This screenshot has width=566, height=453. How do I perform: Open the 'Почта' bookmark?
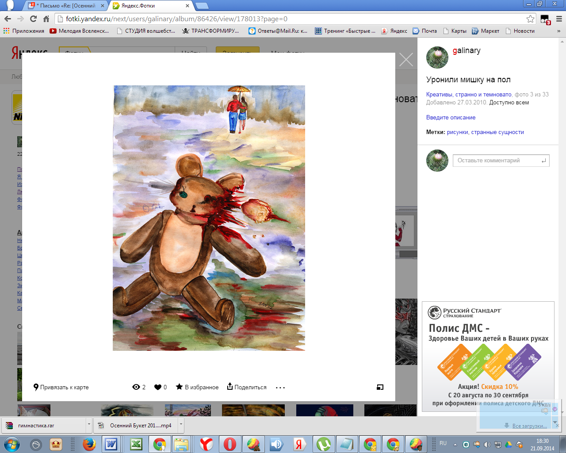424,31
